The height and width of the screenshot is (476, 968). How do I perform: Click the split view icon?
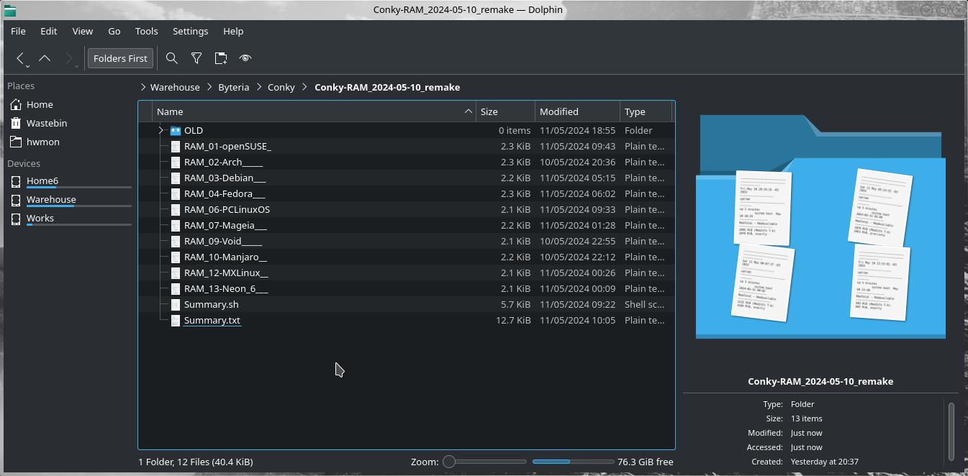(221, 58)
